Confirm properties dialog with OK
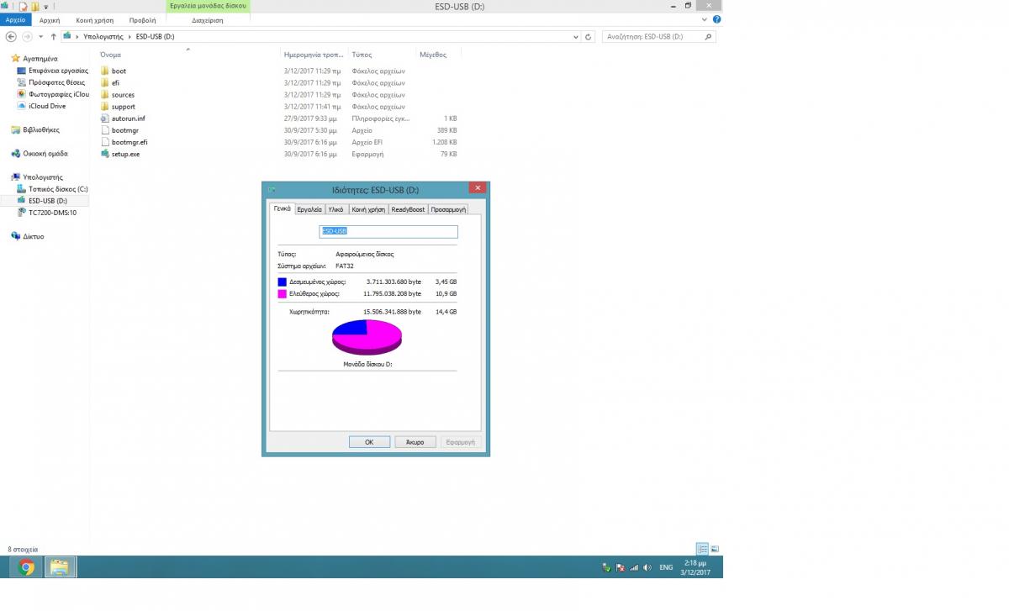The image size is (1009, 611). click(369, 442)
